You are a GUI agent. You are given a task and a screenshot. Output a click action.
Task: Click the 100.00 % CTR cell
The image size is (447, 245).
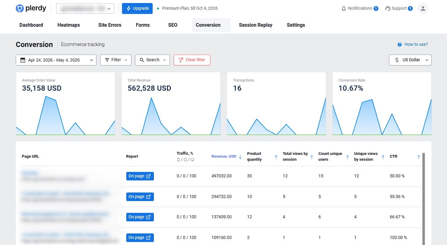pyautogui.click(x=398, y=238)
